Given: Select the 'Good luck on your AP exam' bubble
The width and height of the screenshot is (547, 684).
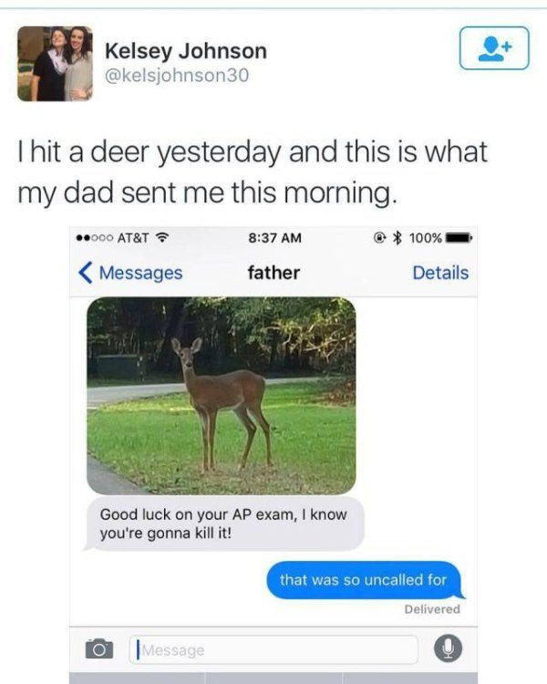Looking at the screenshot, I should click(x=224, y=523).
